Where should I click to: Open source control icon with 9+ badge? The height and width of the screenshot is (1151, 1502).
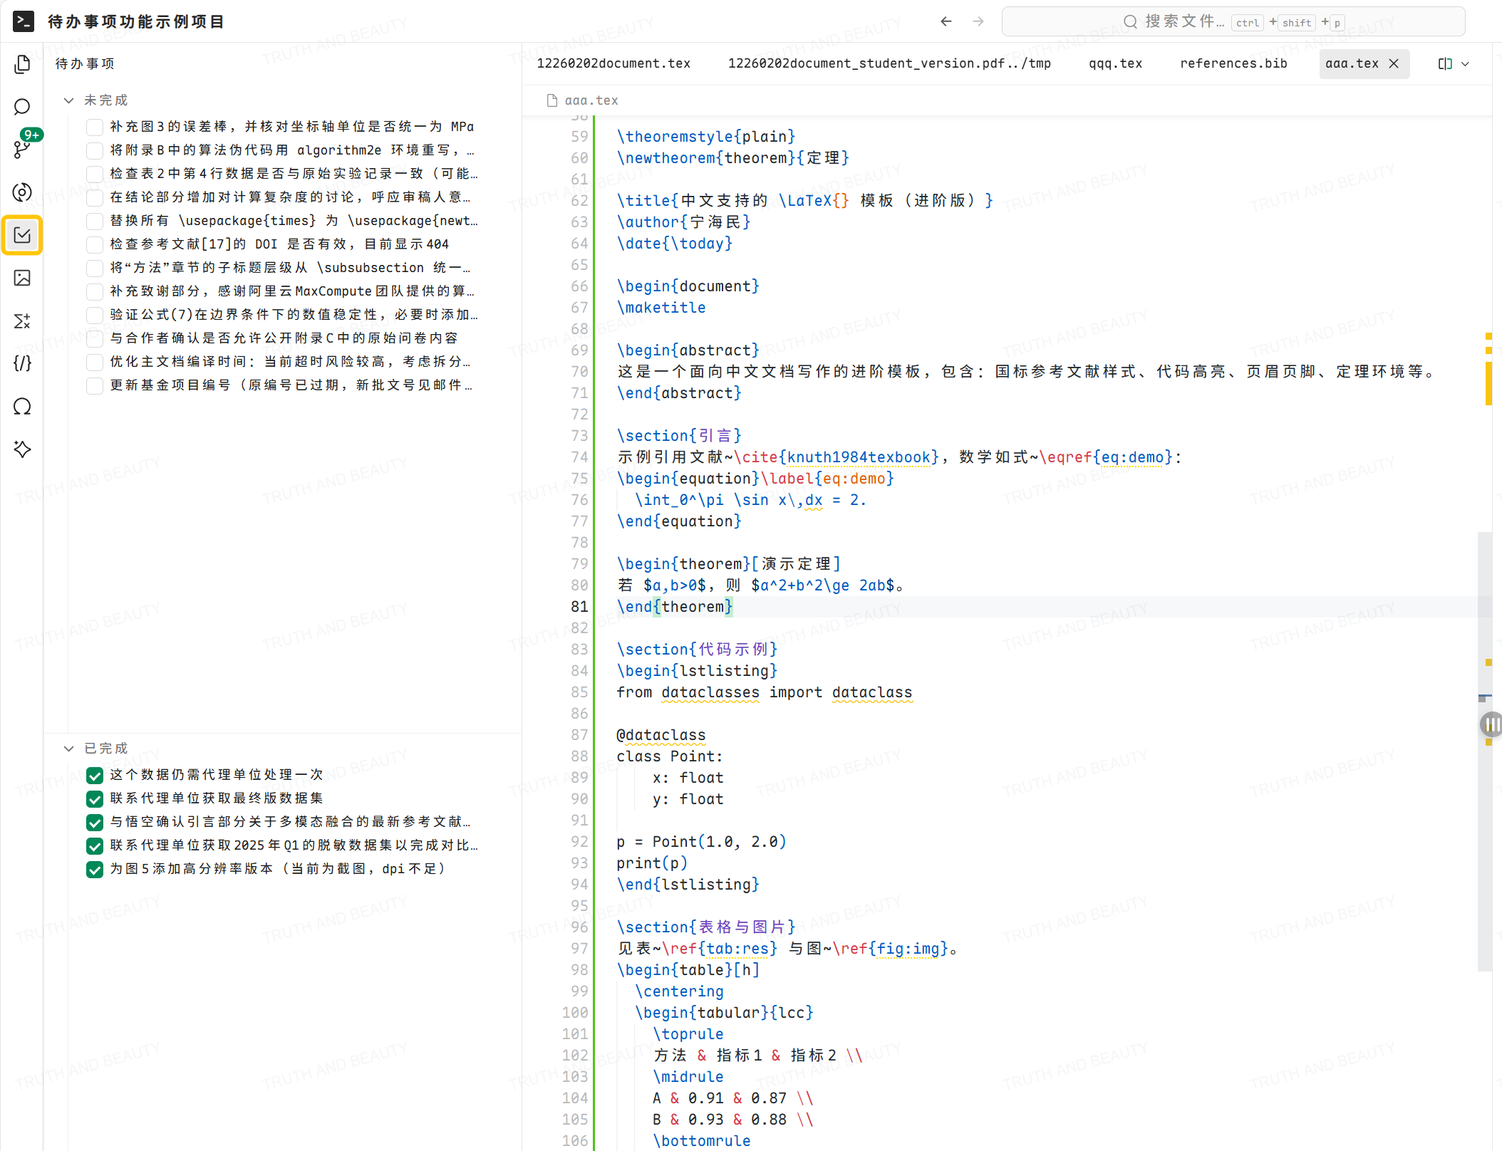tap(22, 149)
